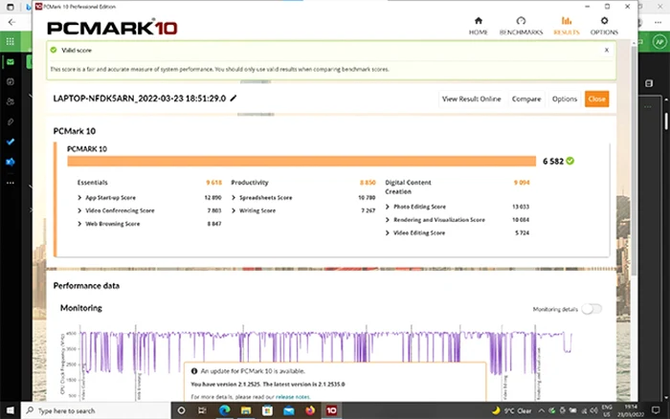
Task: Open the weather 9°C Clear widget
Action: tap(511, 410)
